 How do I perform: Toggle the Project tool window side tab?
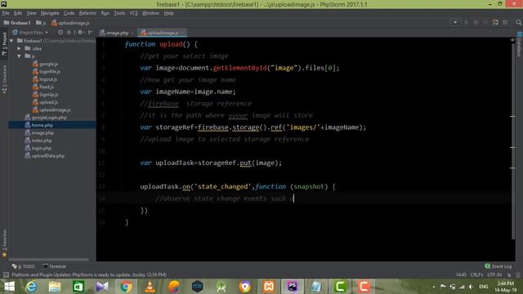4,44
